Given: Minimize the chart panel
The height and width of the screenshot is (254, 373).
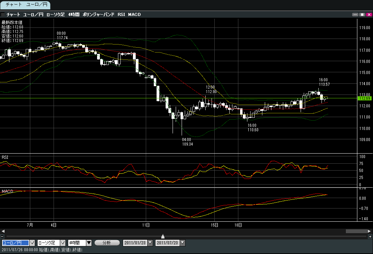Looking at the screenshot, I should coord(355,15).
